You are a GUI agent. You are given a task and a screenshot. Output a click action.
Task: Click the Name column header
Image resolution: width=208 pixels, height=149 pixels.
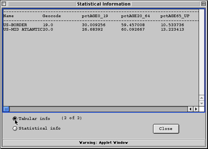click(x=8, y=16)
